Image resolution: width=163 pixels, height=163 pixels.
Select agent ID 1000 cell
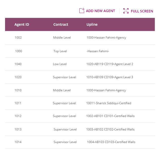(x=19, y=51)
